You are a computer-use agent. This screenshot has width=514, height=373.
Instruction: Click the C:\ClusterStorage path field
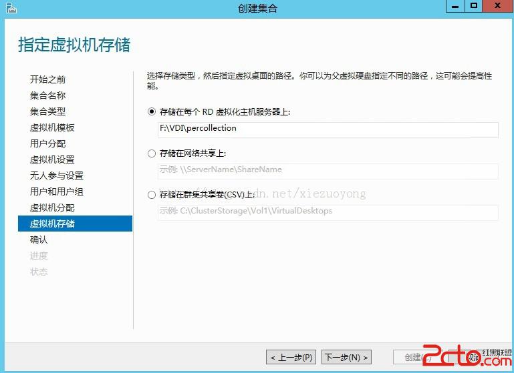328,213
